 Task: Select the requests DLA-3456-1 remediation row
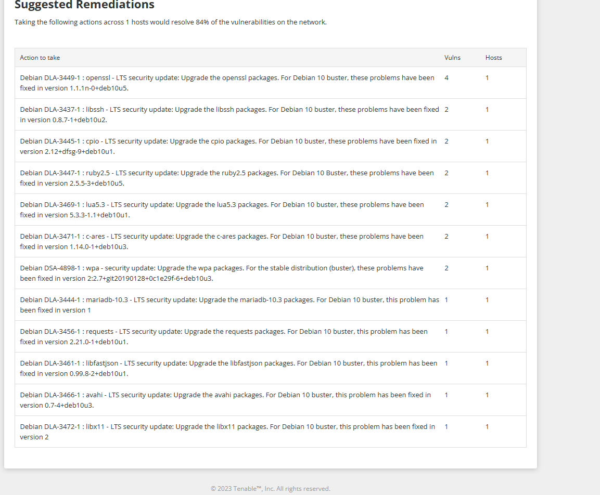224,336
